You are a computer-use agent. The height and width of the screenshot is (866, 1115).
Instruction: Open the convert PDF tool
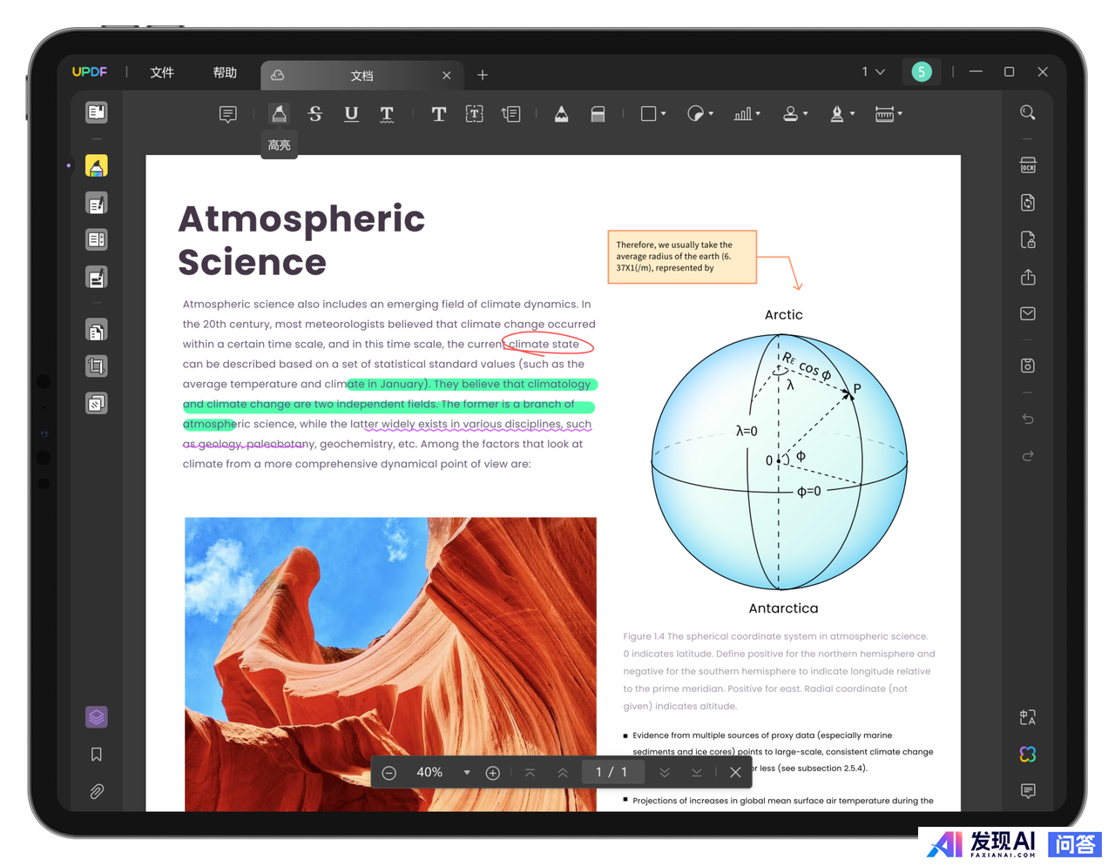[x=1028, y=203]
